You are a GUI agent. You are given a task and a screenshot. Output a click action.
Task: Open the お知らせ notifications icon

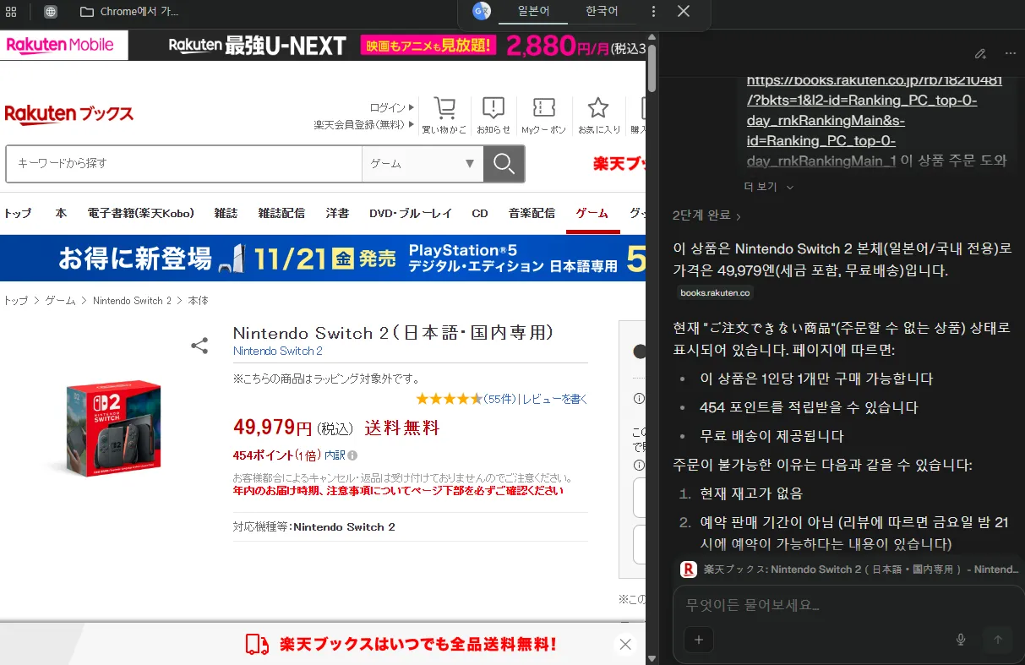click(493, 115)
